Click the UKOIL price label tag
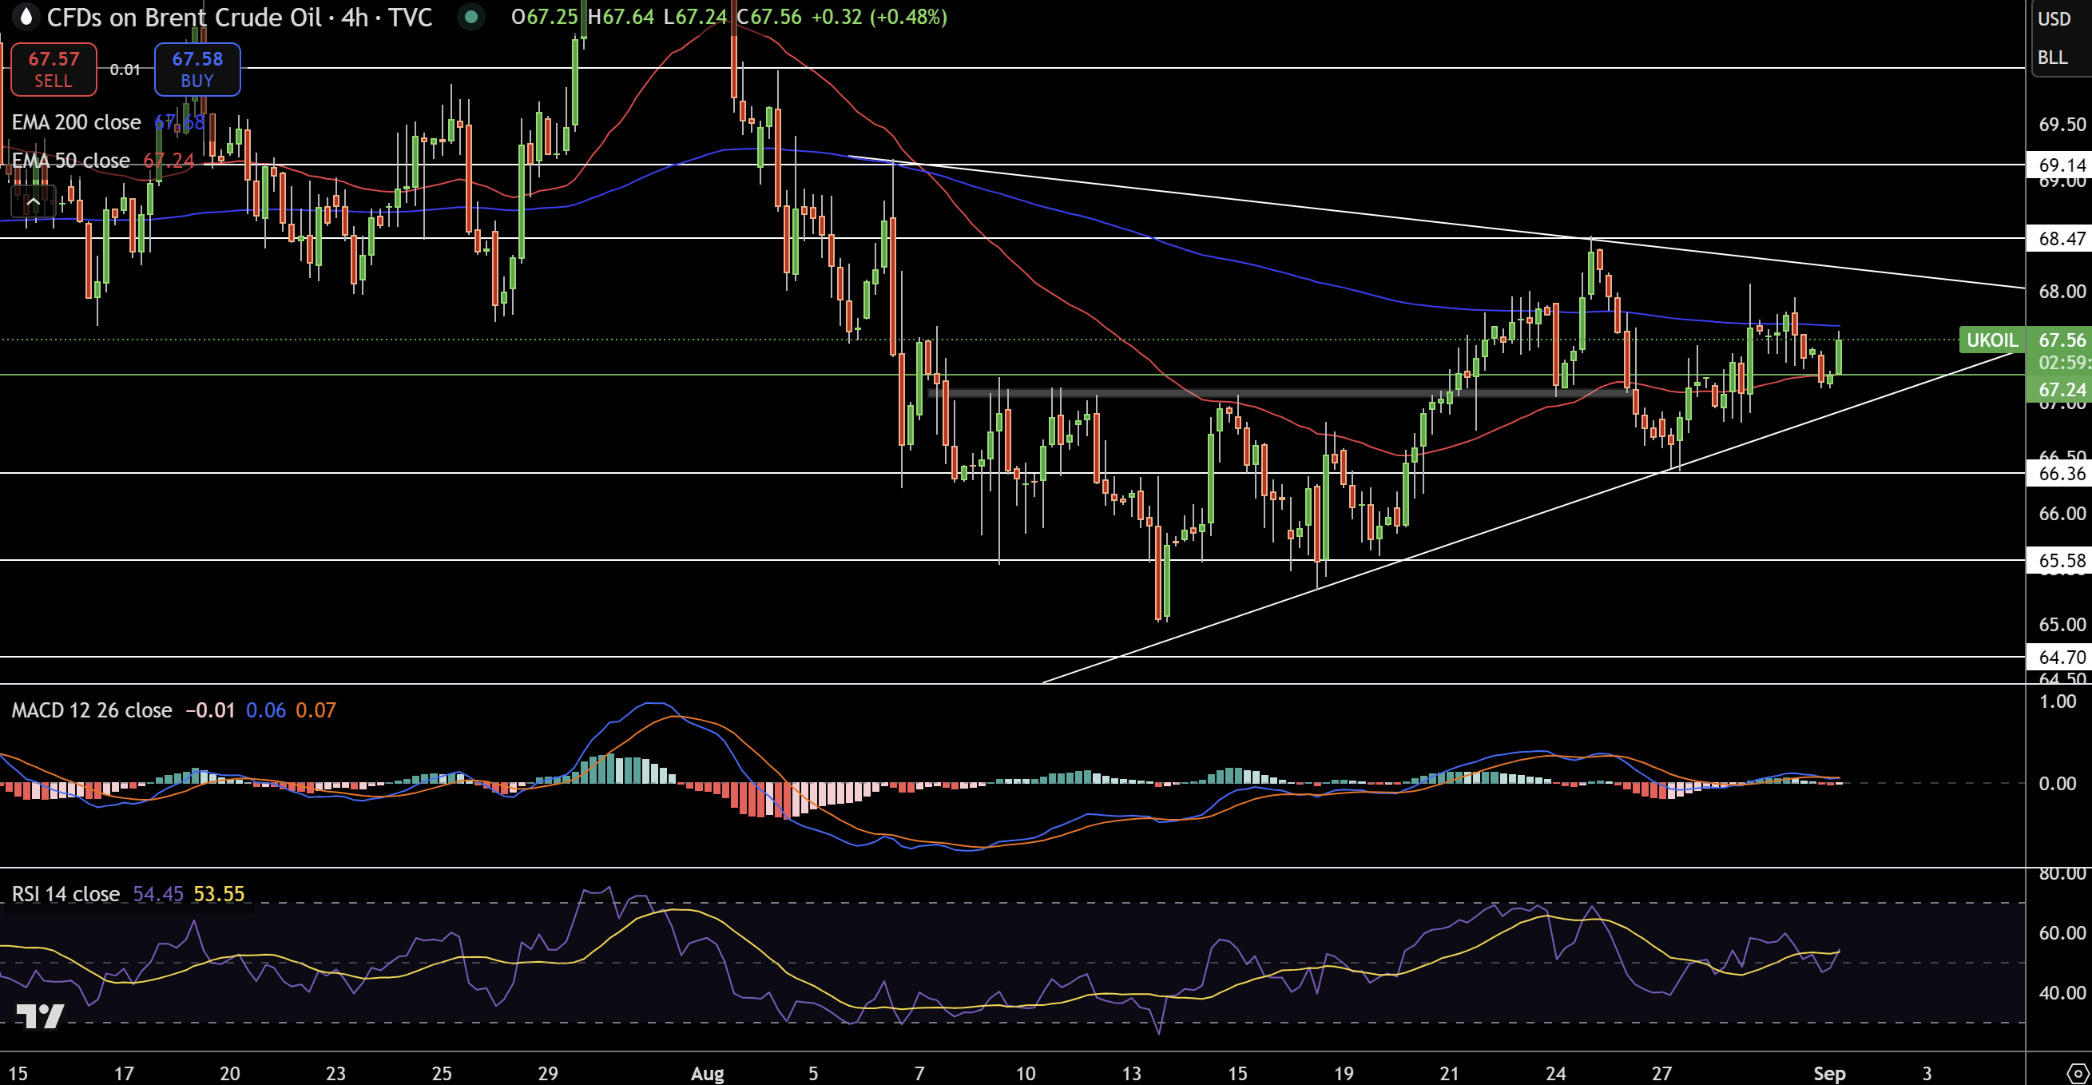2092x1085 pixels. [x=1991, y=340]
